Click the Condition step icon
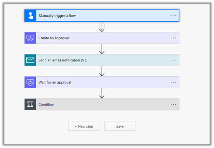Viewport: 214px width, 148px height. tap(30, 104)
